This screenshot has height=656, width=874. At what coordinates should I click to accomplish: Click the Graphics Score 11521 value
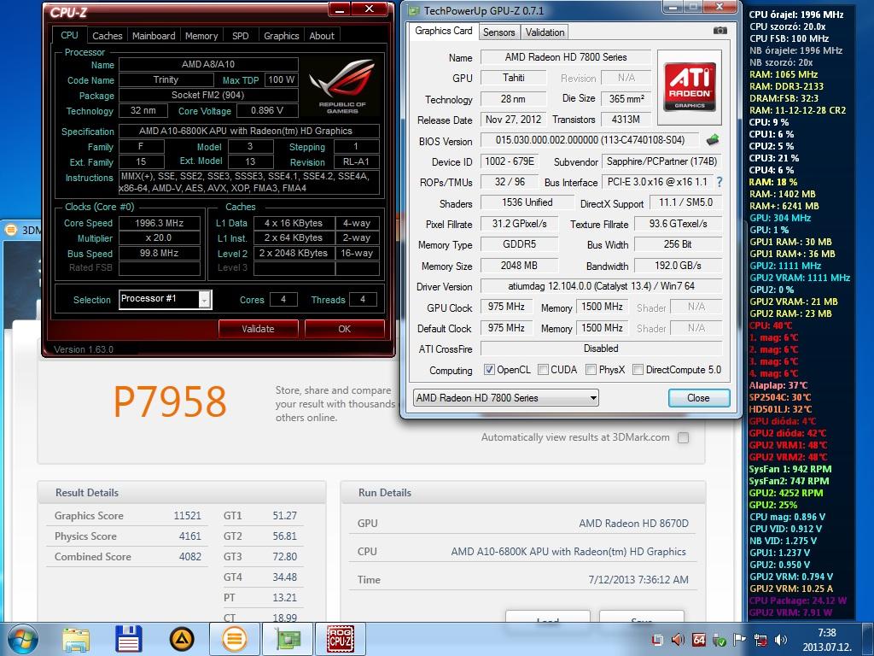pos(187,515)
